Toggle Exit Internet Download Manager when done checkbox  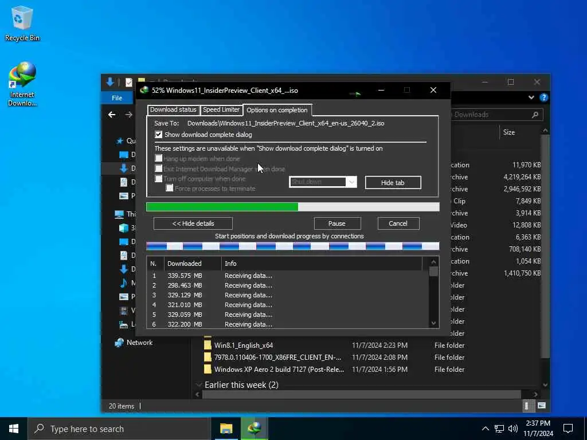(x=158, y=169)
